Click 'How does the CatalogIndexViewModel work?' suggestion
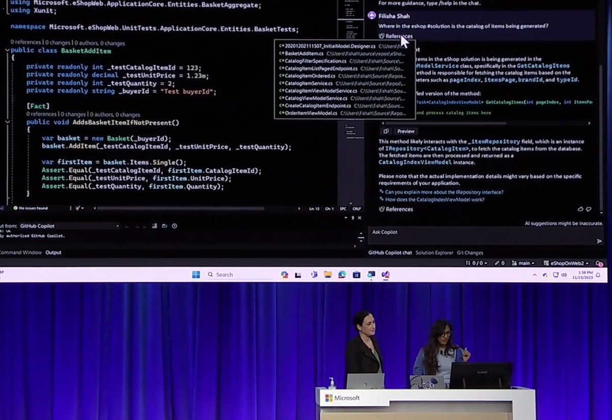The image size is (612, 420). coord(435,200)
